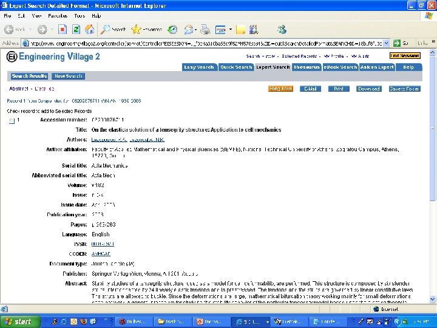Viewport: 437px width, 328px height.
Task: Switch to the Easy Search tab
Action: (x=199, y=67)
